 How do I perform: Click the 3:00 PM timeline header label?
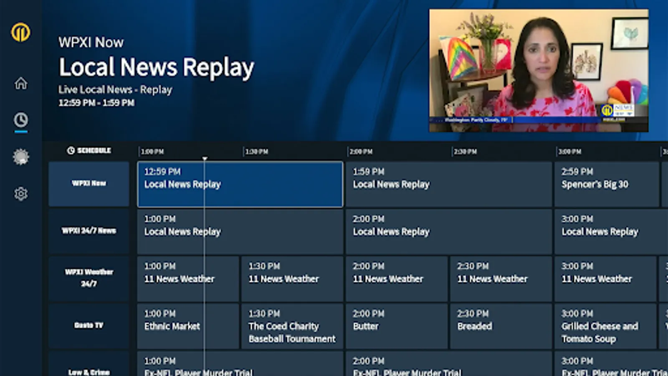pyautogui.click(x=570, y=152)
